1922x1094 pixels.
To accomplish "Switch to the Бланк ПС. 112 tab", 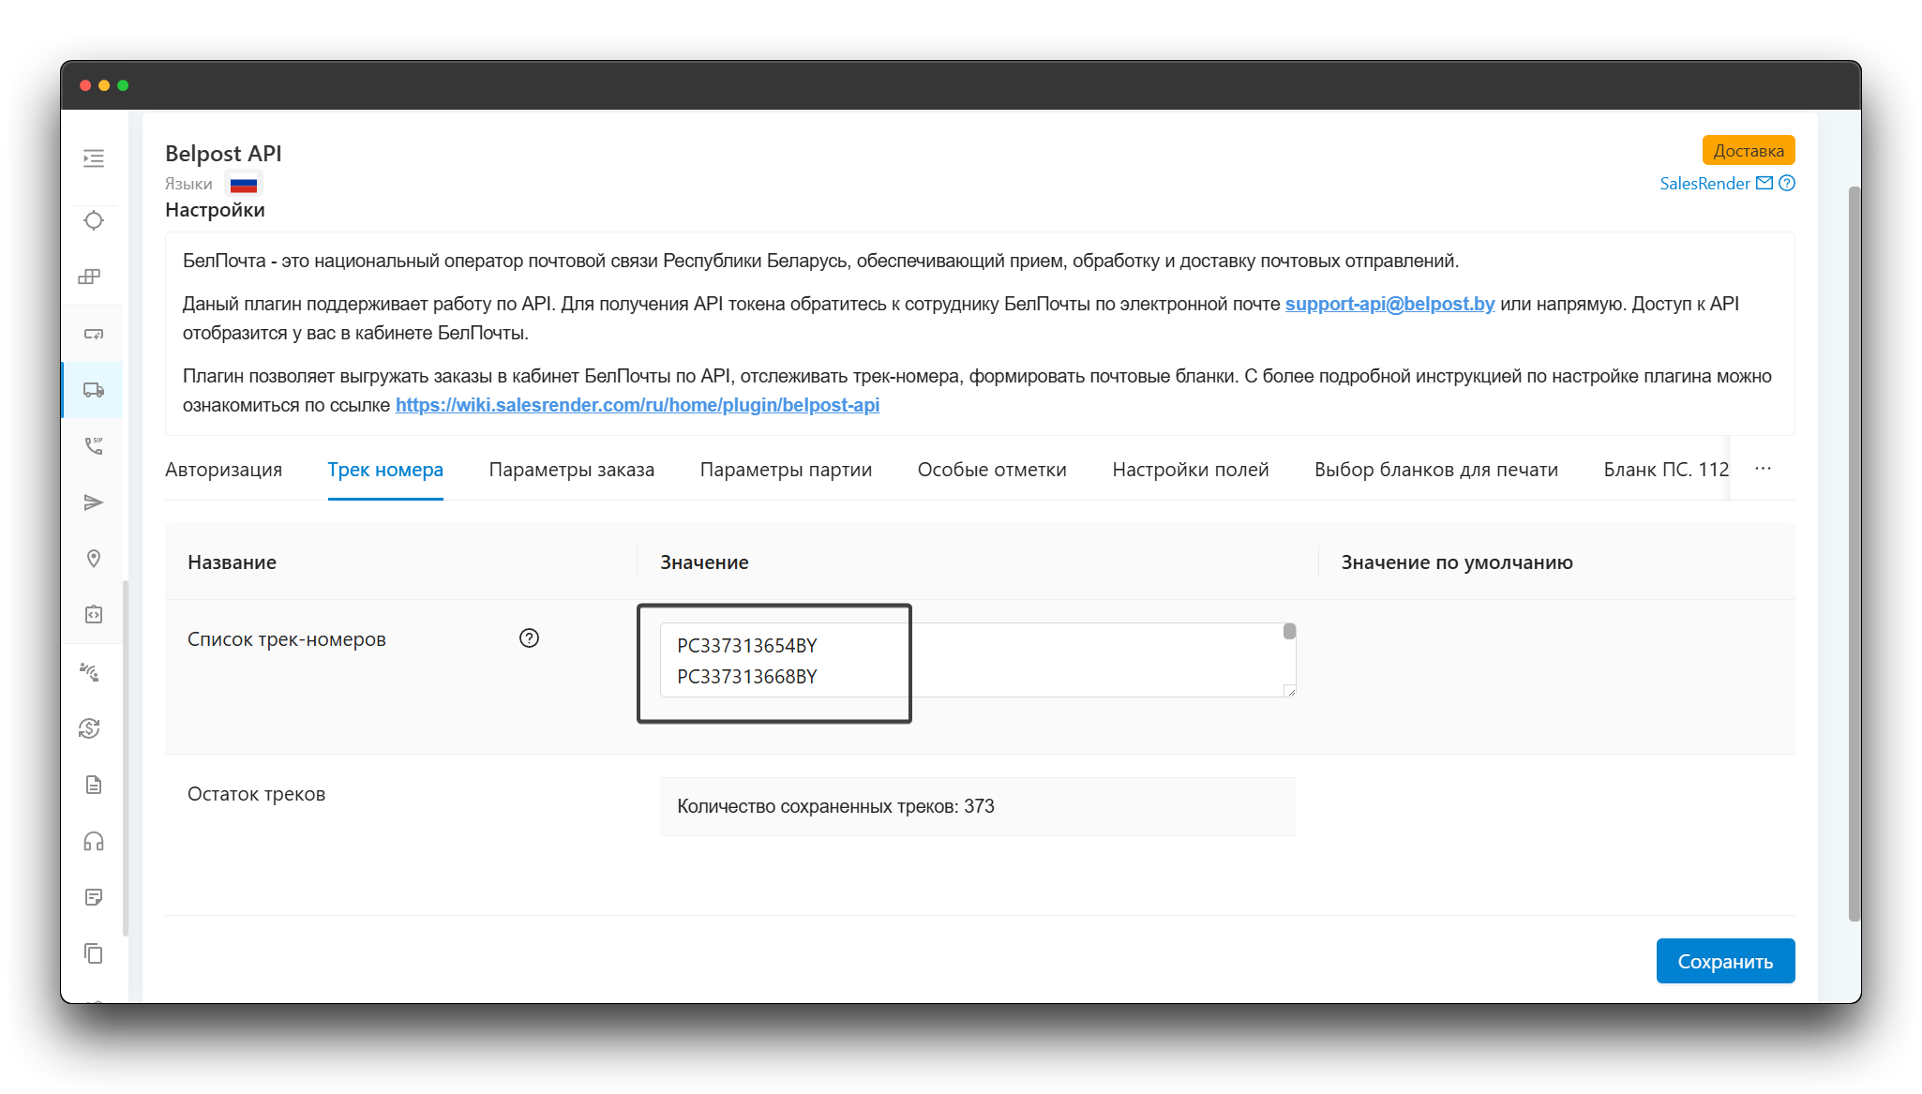I will click(1666, 470).
